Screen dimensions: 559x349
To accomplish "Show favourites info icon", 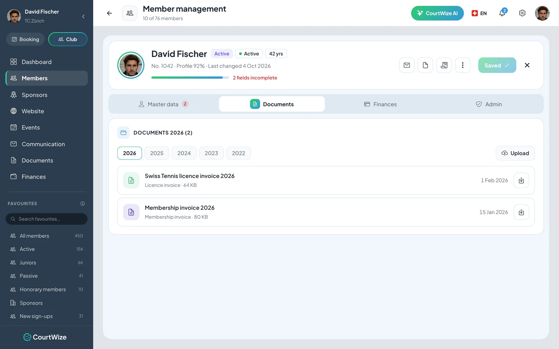I will pyautogui.click(x=82, y=204).
